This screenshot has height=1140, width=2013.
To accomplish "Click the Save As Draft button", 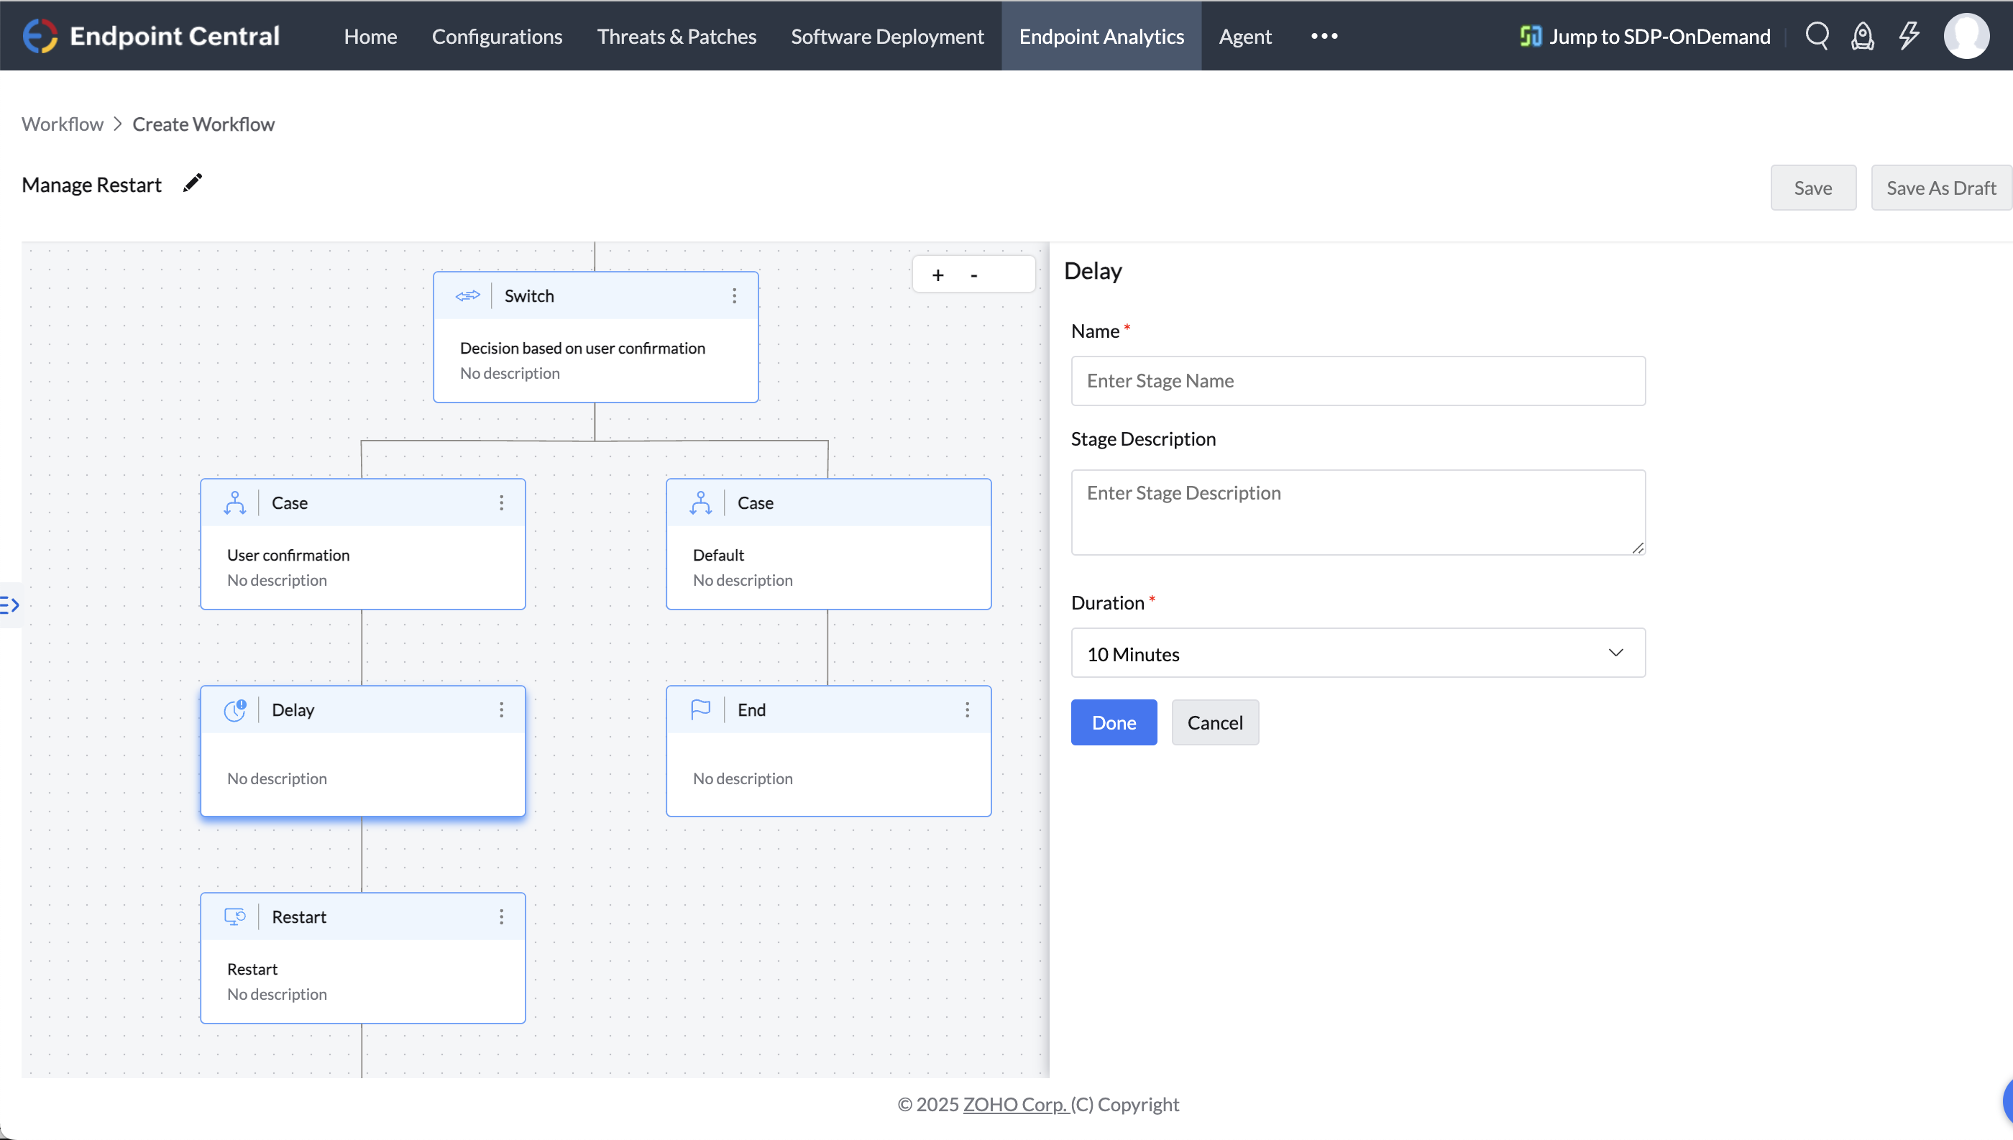I will tap(1940, 188).
